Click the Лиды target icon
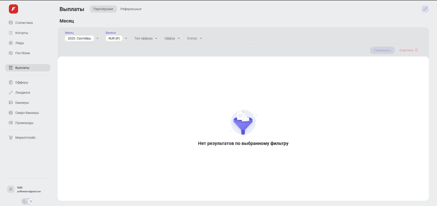The width and height of the screenshot is (437, 206). (x=11, y=43)
